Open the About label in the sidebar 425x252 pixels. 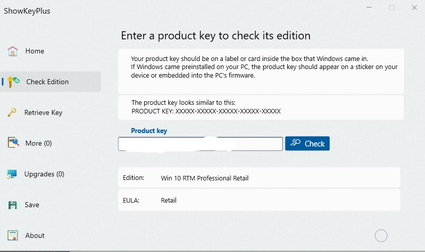[35, 235]
